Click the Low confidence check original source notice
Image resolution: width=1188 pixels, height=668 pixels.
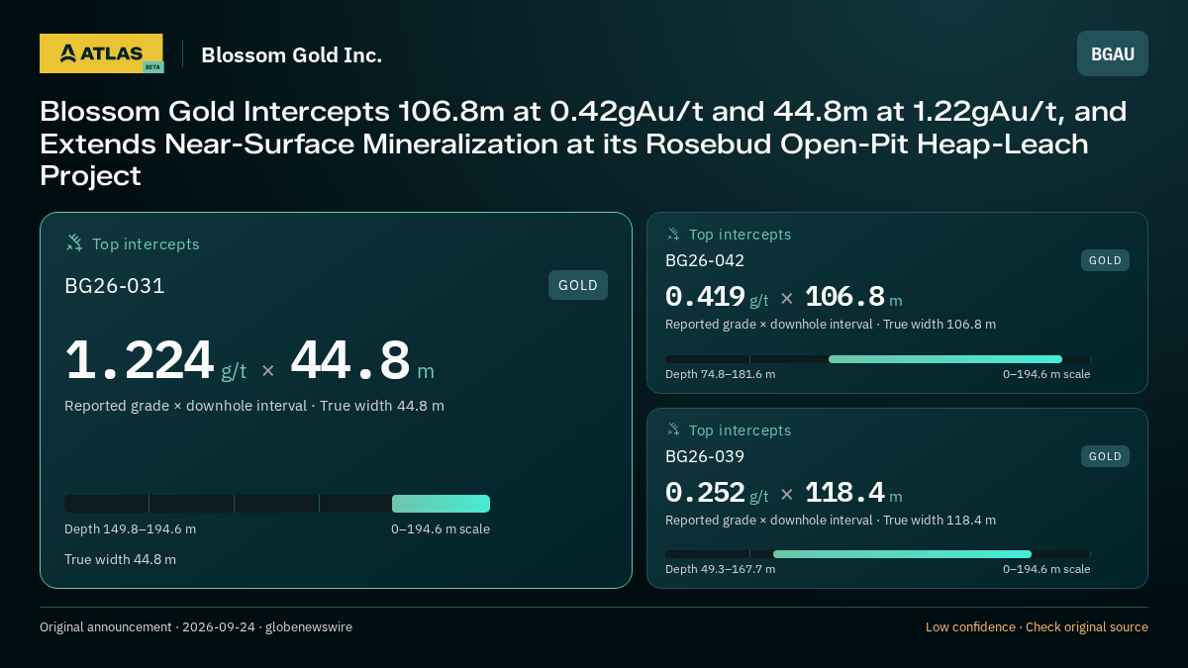click(x=1037, y=626)
